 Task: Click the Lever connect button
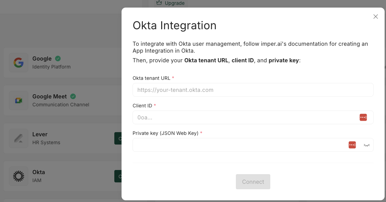(118, 138)
